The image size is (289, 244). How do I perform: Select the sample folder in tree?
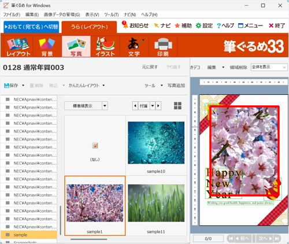29,235
